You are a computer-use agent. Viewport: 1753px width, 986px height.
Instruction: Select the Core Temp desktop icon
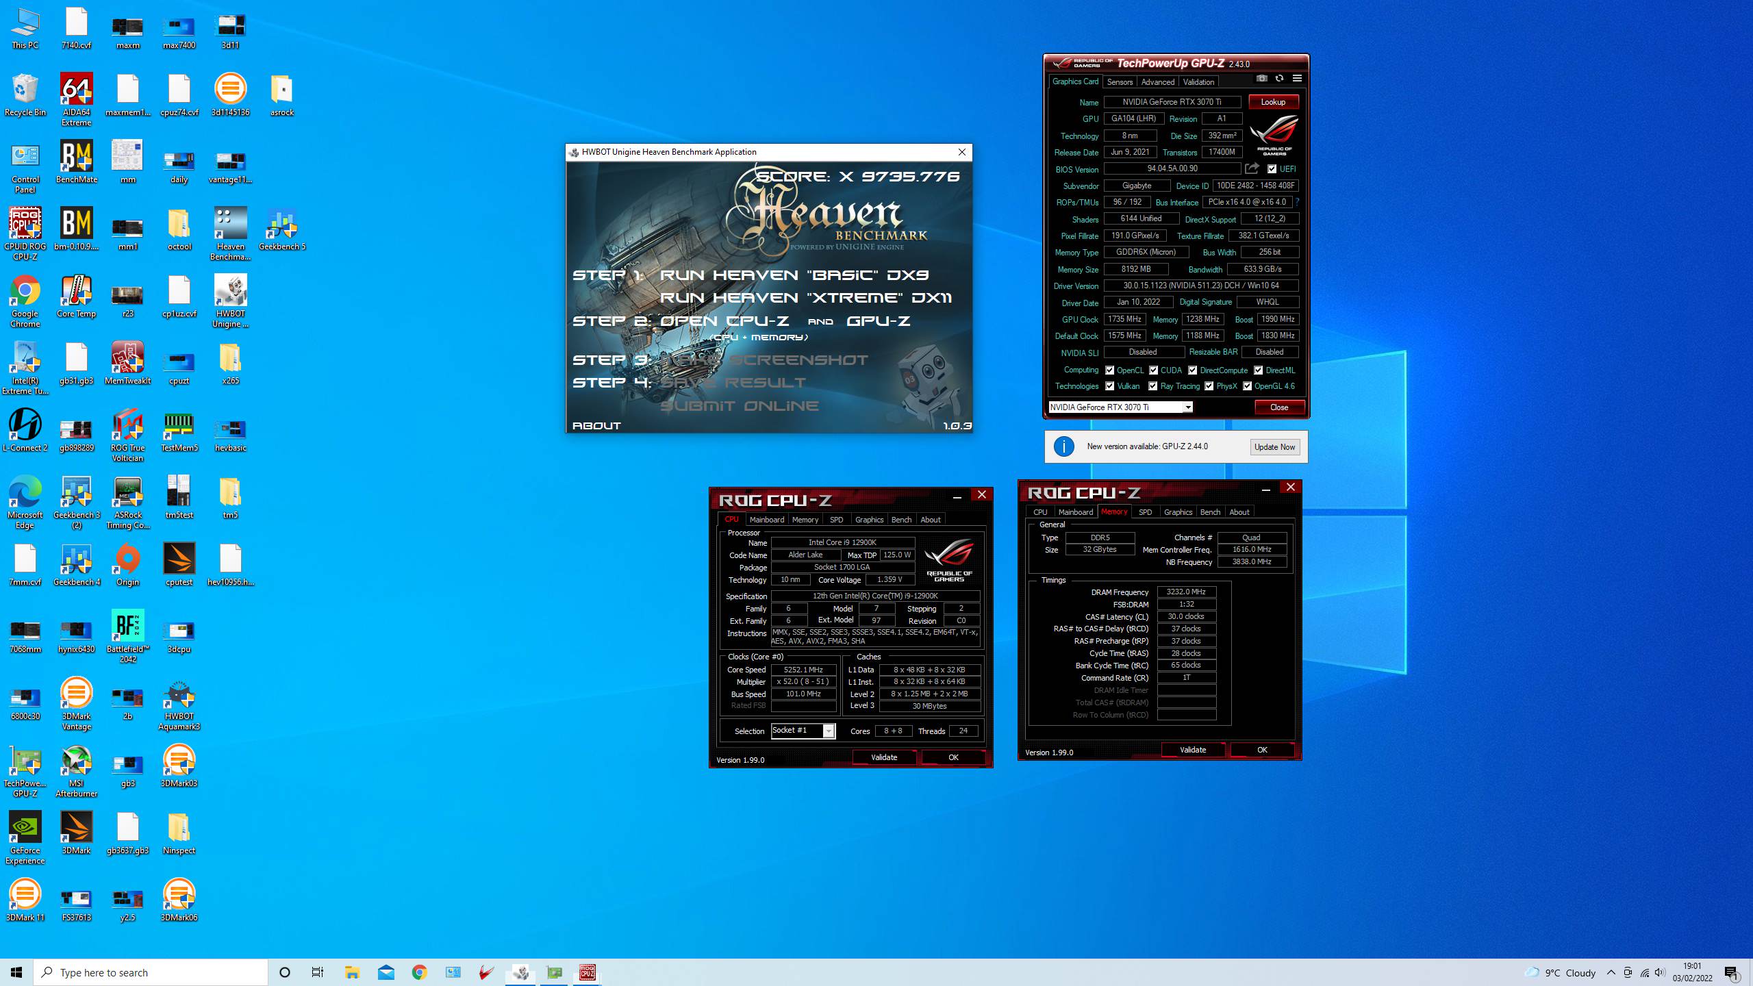pos(76,296)
